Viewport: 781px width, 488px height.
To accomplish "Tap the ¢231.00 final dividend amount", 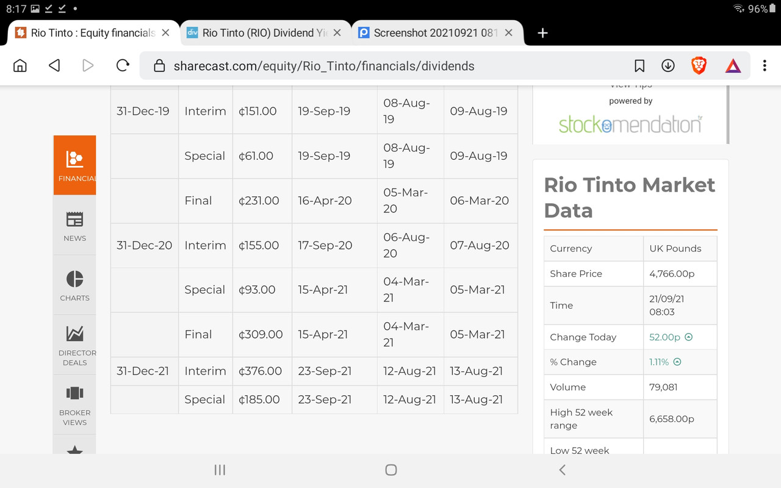I will click(x=259, y=200).
